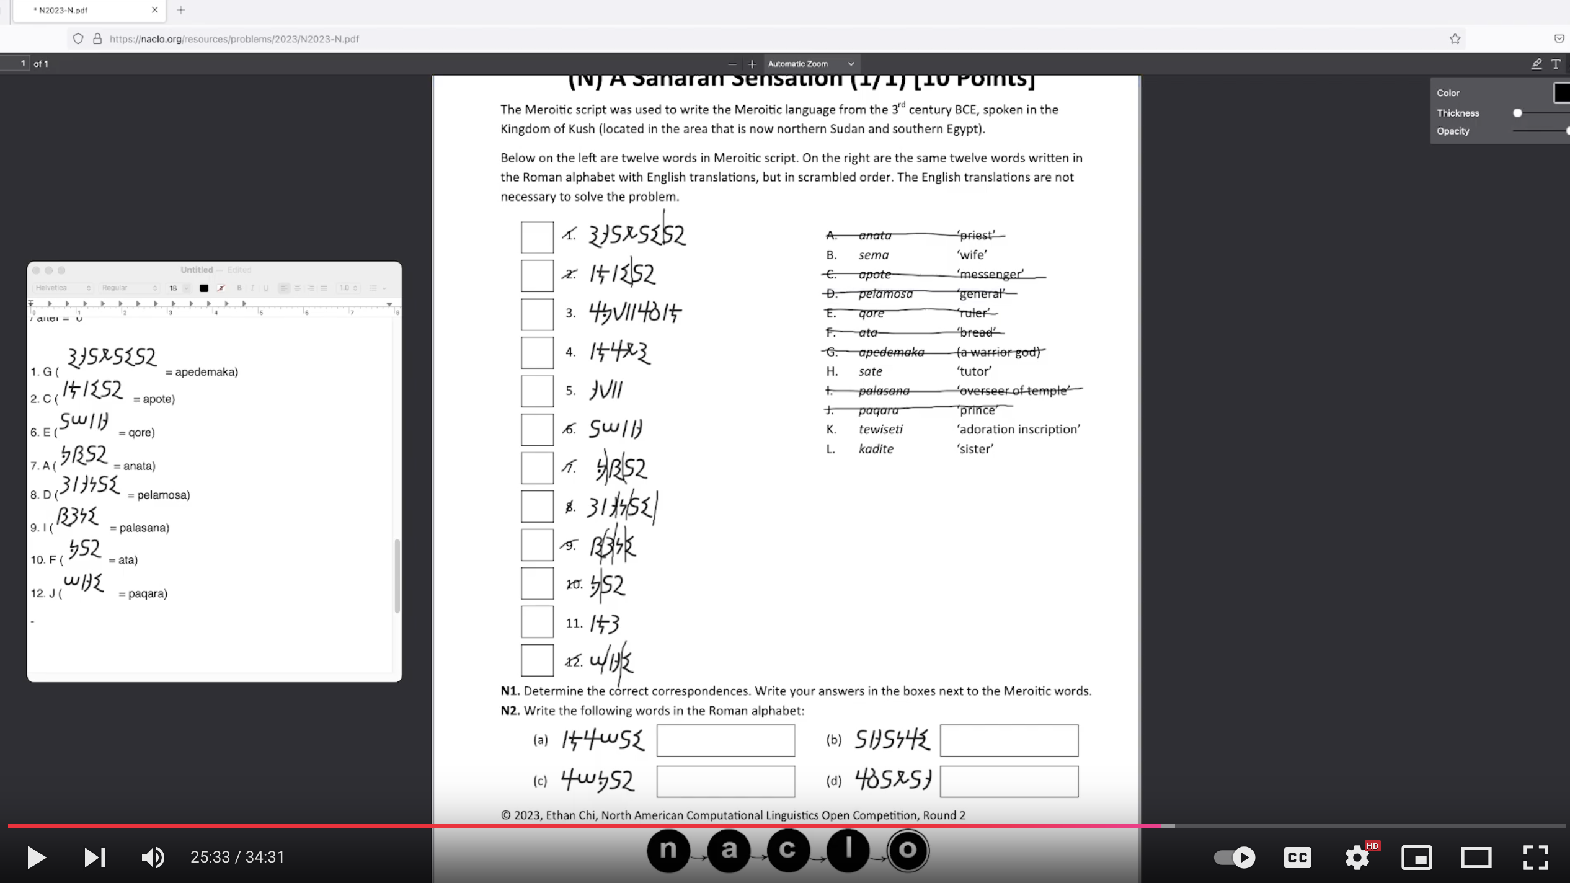Image resolution: width=1570 pixels, height=883 pixels.
Task: Toggle the autoplay switch
Action: (1235, 858)
